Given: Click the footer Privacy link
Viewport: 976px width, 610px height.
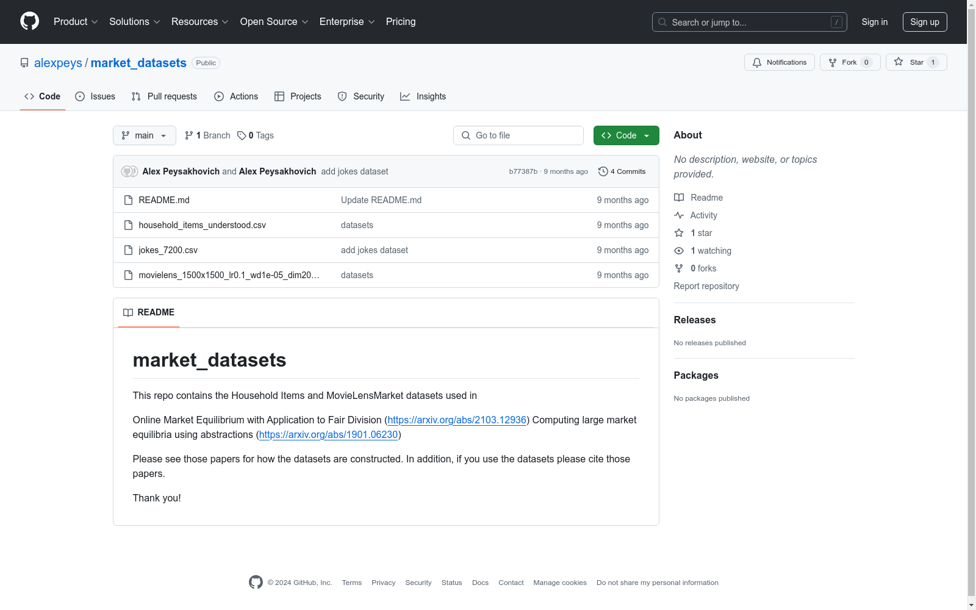Looking at the screenshot, I should [384, 583].
